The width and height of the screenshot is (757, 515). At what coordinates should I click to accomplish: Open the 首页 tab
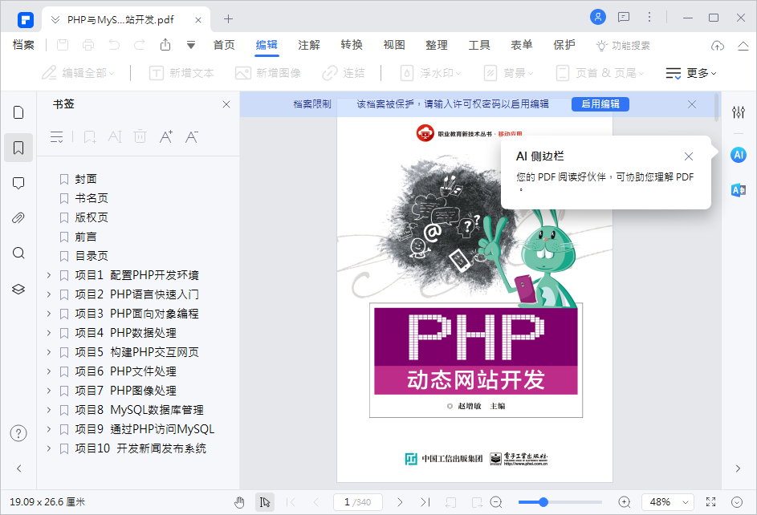[224, 45]
